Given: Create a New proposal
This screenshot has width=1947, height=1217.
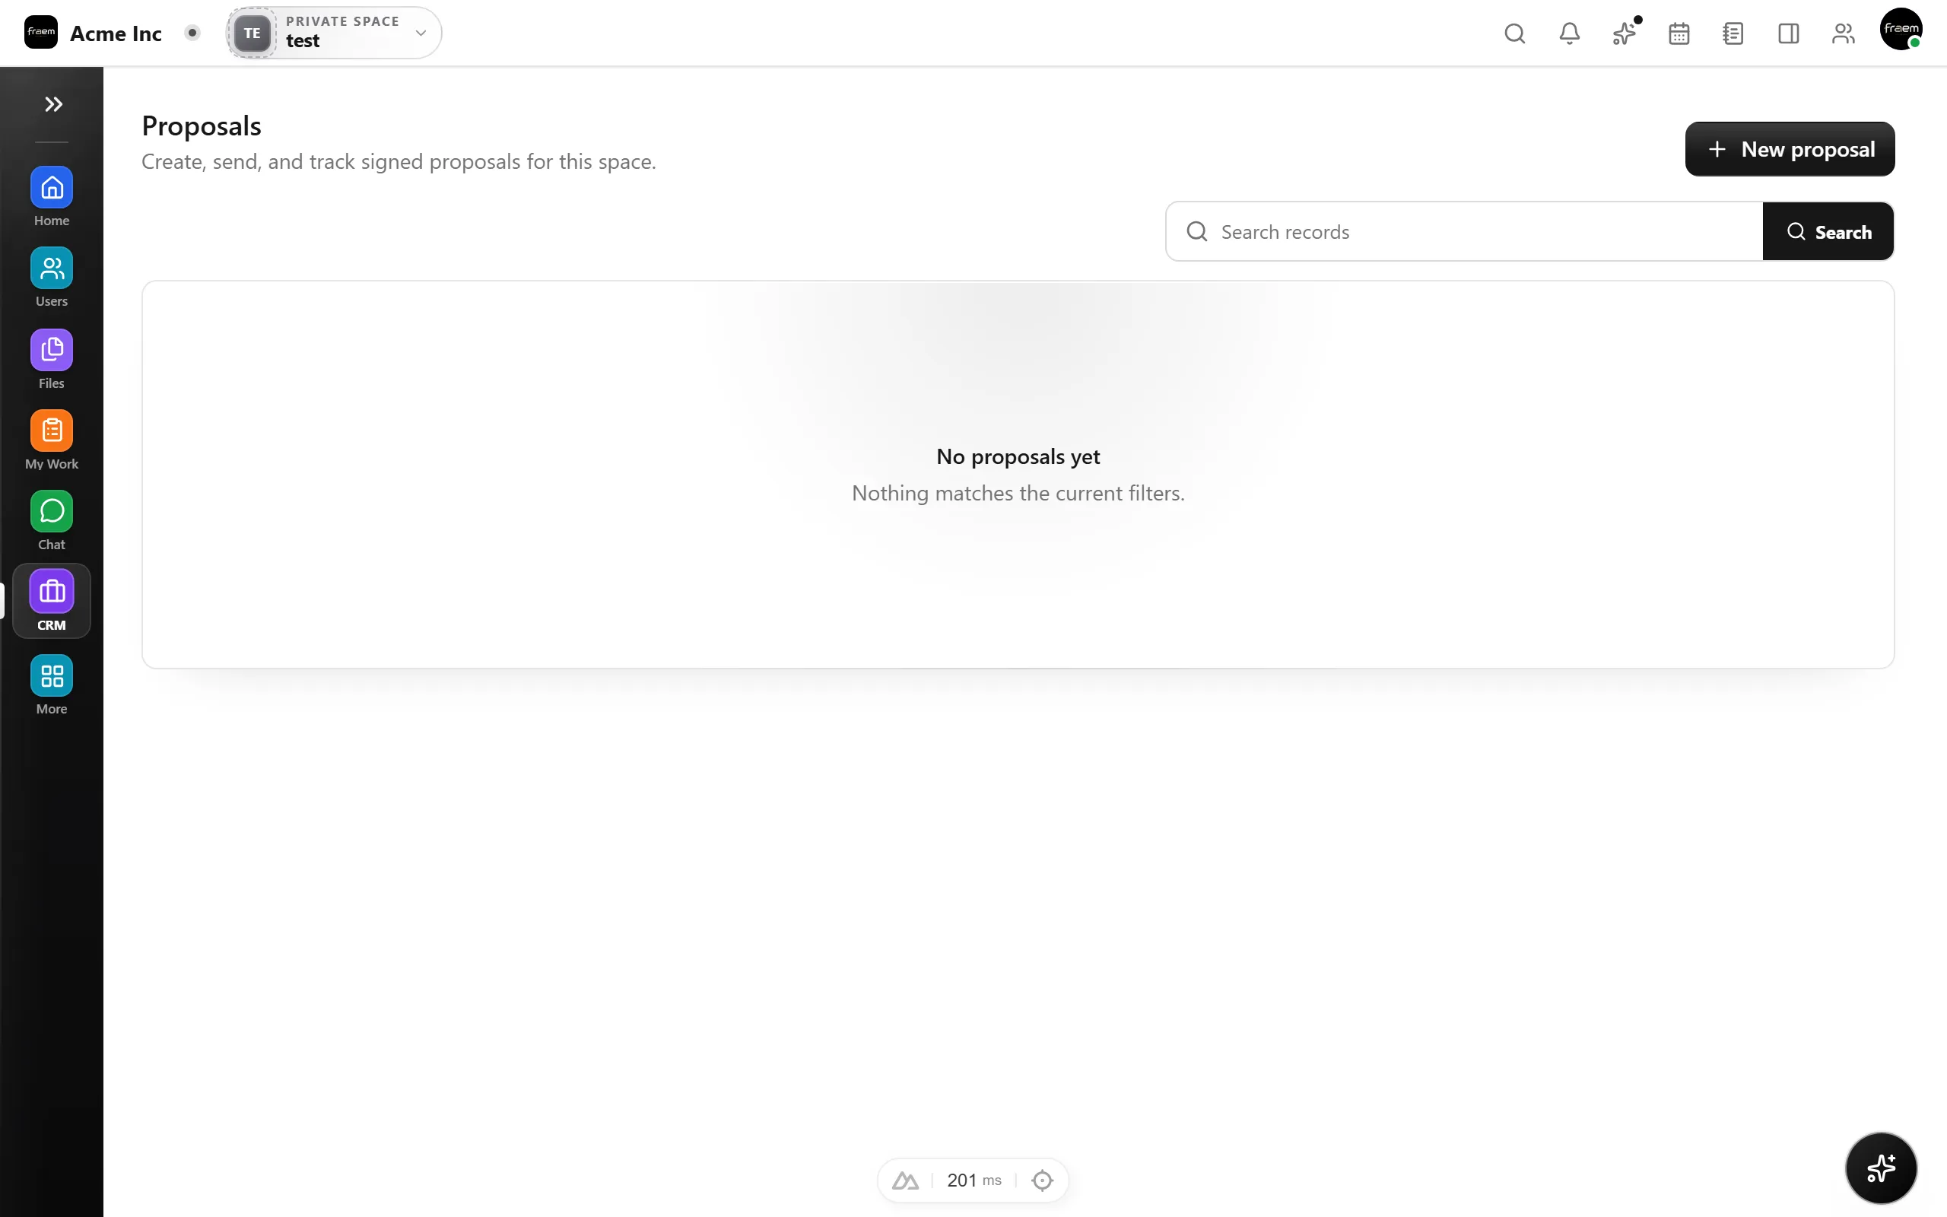Looking at the screenshot, I should pos(1790,149).
